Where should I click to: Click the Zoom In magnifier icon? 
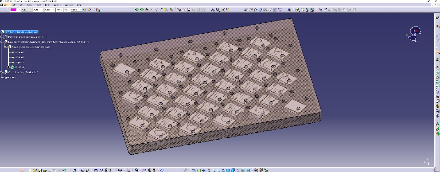coord(213,170)
